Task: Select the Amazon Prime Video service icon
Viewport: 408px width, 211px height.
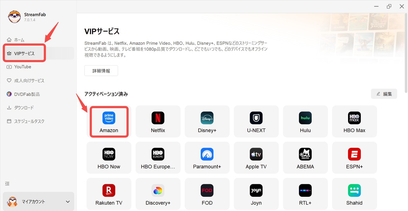Action: point(109,121)
